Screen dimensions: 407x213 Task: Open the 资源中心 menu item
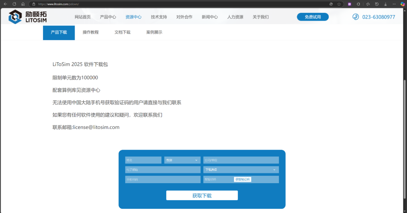coord(133,17)
